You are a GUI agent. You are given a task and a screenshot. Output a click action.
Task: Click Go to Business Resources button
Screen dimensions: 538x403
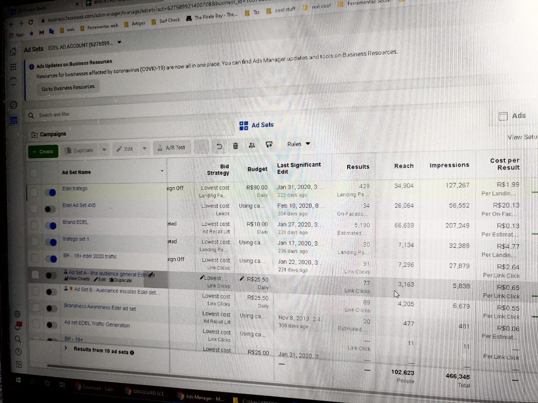68,88
